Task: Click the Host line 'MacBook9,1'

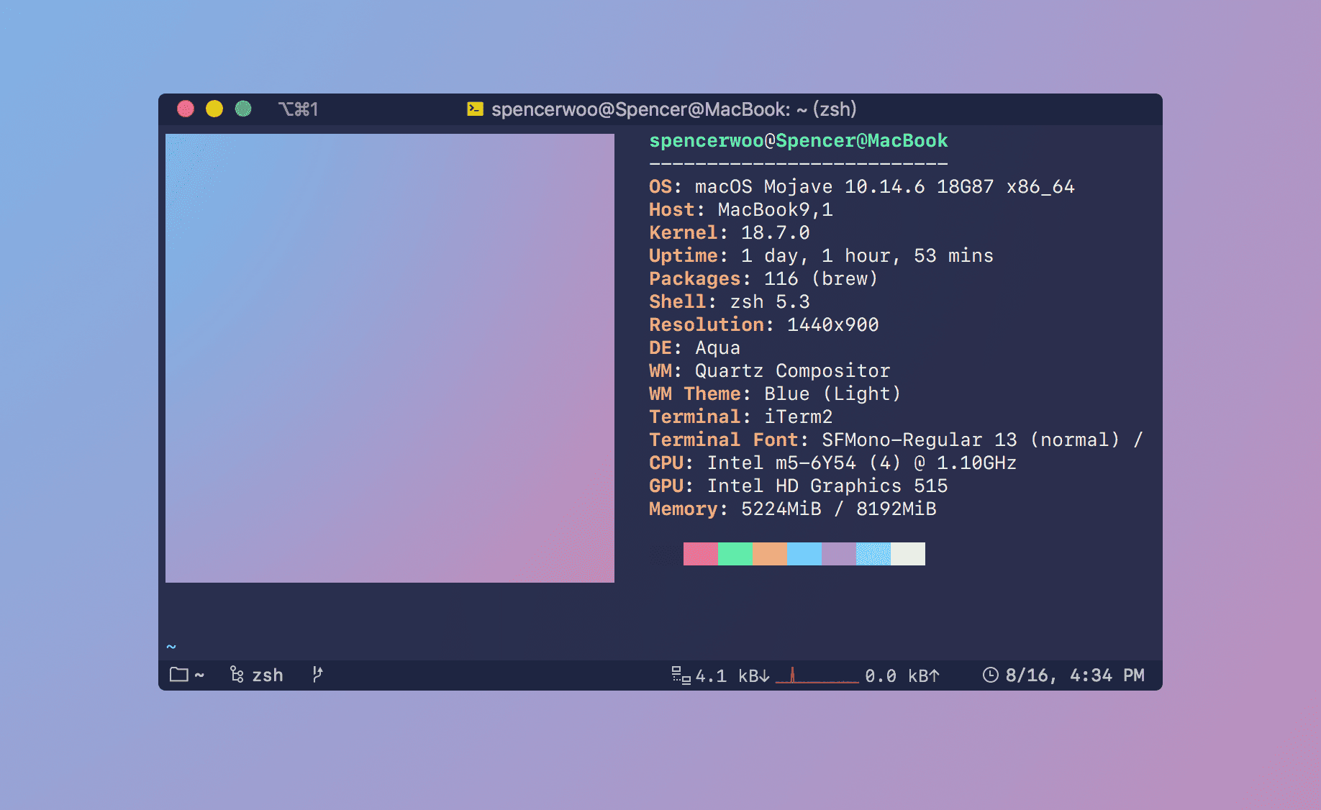Action: (741, 210)
